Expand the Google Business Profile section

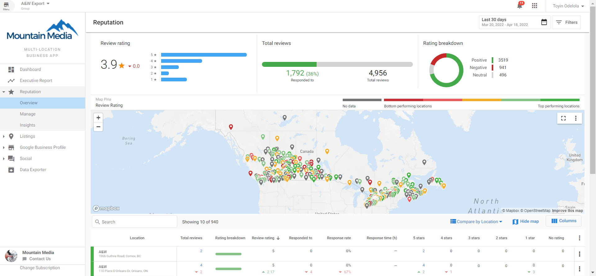(x=4, y=148)
